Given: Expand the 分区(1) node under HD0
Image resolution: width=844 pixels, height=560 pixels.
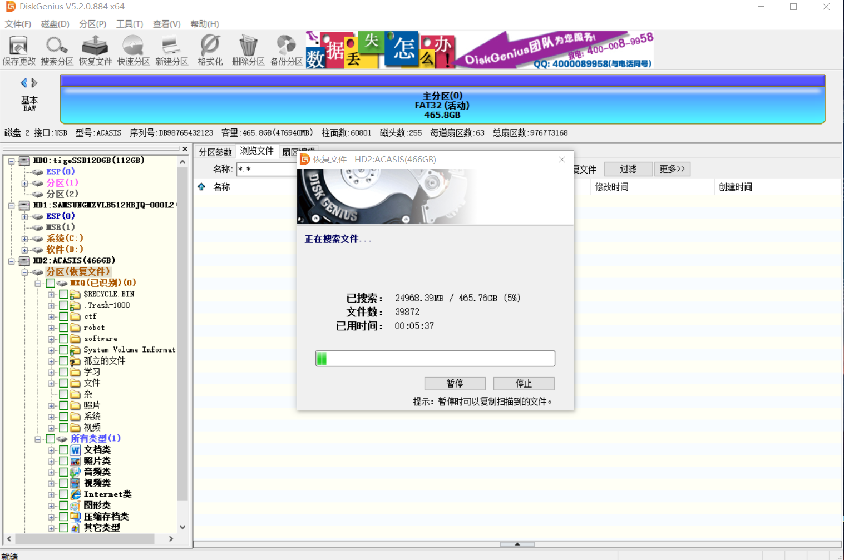Looking at the screenshot, I should [x=24, y=183].
